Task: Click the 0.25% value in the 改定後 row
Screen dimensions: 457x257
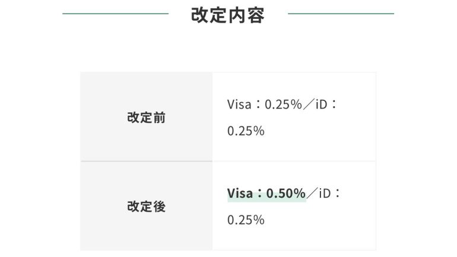Action: tap(246, 220)
